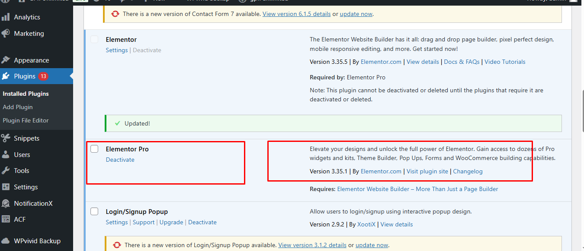584x251 pixels.
Task: Click the Snippets scissors icon
Action: [6, 138]
